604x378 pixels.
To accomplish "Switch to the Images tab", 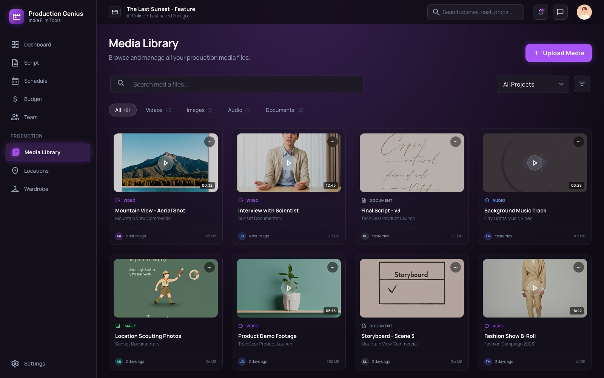I will click(200, 110).
